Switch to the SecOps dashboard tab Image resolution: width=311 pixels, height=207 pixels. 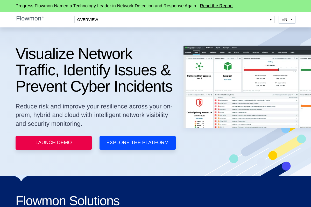pyautogui.click(x=222, y=52)
